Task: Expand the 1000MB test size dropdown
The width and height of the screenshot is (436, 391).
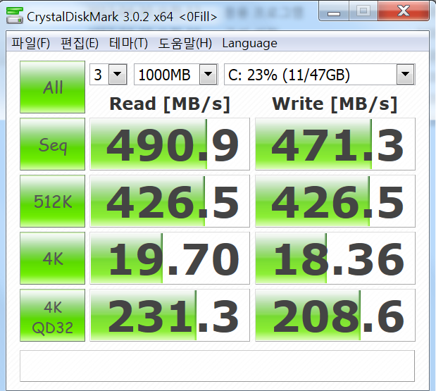Action: (x=208, y=74)
